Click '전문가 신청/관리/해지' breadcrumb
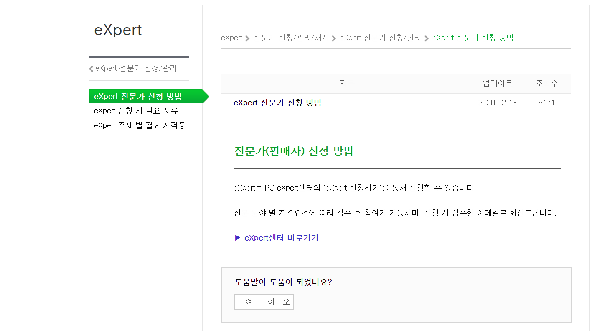The width and height of the screenshot is (597, 331). [x=291, y=38]
